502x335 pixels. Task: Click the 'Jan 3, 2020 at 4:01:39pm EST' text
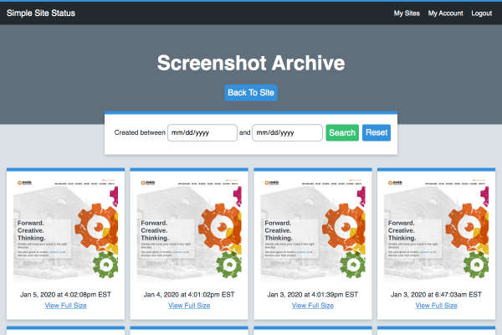(x=313, y=295)
